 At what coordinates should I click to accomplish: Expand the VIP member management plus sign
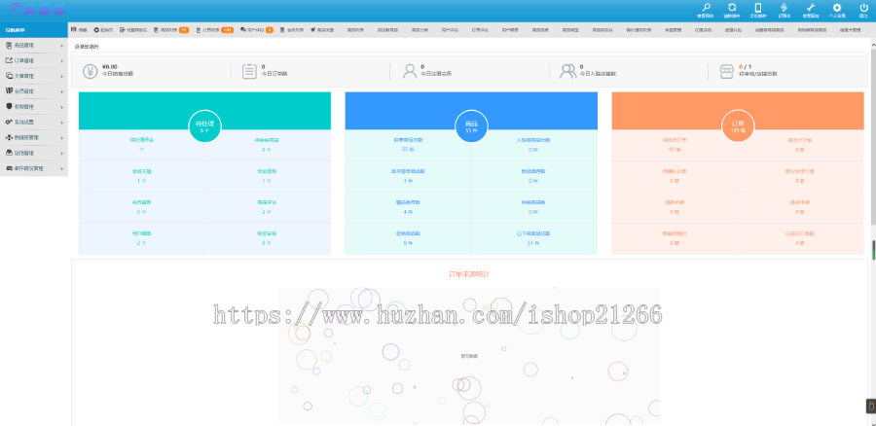61,91
